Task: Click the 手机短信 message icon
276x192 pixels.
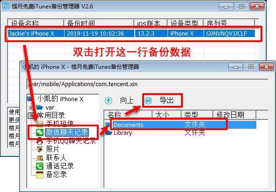Action: [x=40, y=124]
